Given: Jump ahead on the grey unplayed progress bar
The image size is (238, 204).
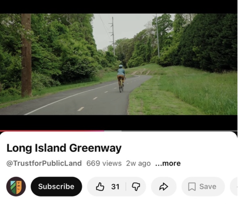Looking at the screenshot, I should (180, 131).
